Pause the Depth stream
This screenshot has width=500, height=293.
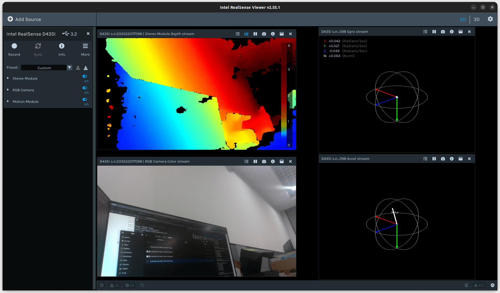(x=255, y=34)
